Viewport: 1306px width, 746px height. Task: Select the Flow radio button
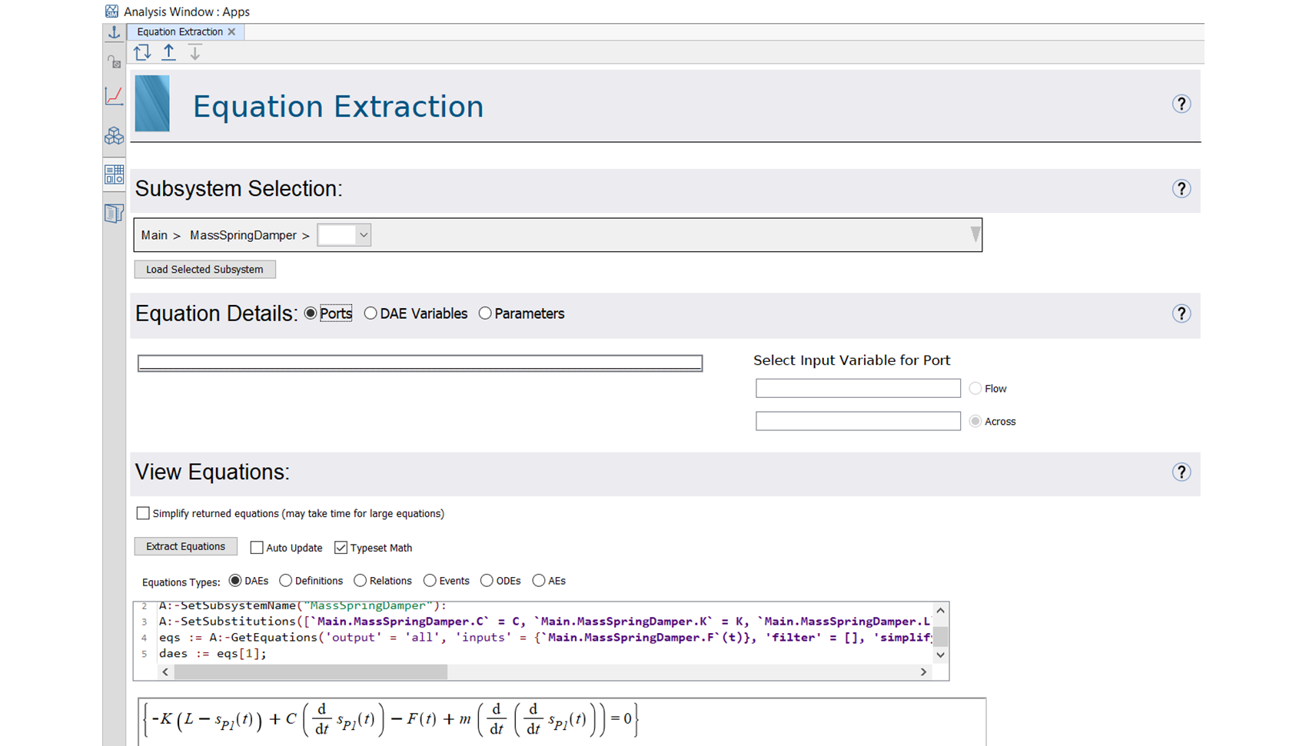[975, 389]
